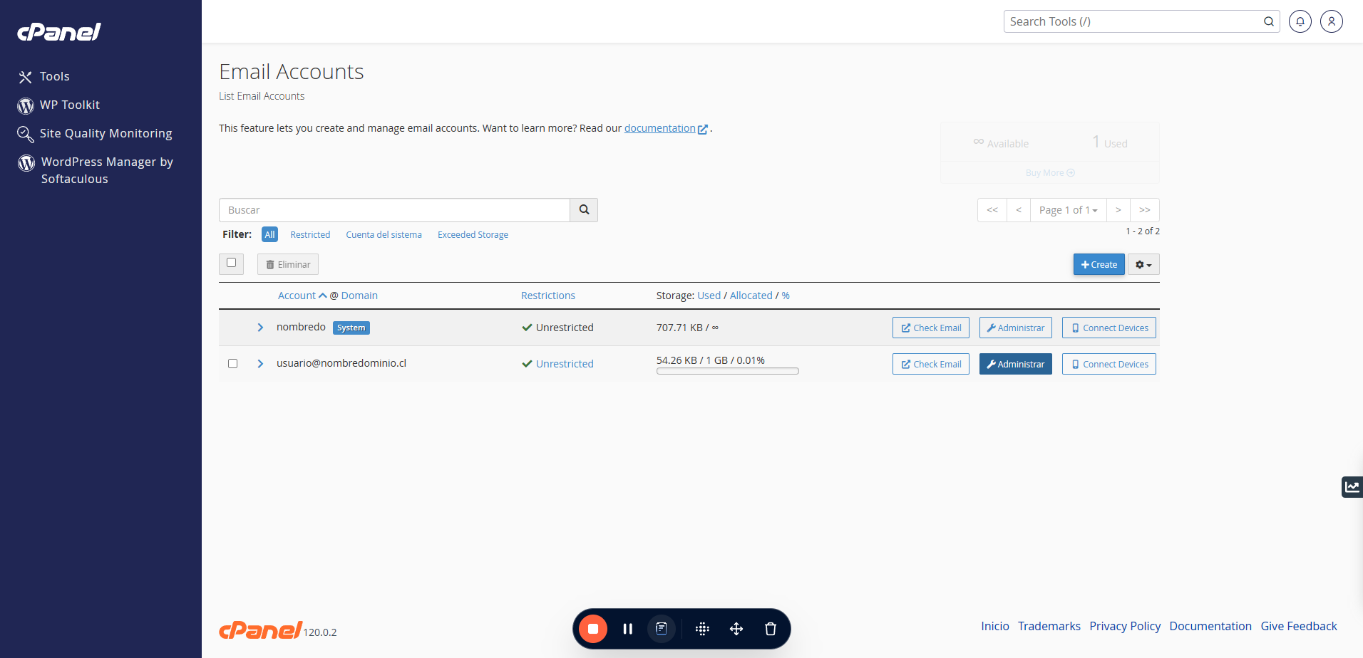The width and height of the screenshot is (1363, 658).
Task: Click the Create email account button
Action: pos(1099,265)
